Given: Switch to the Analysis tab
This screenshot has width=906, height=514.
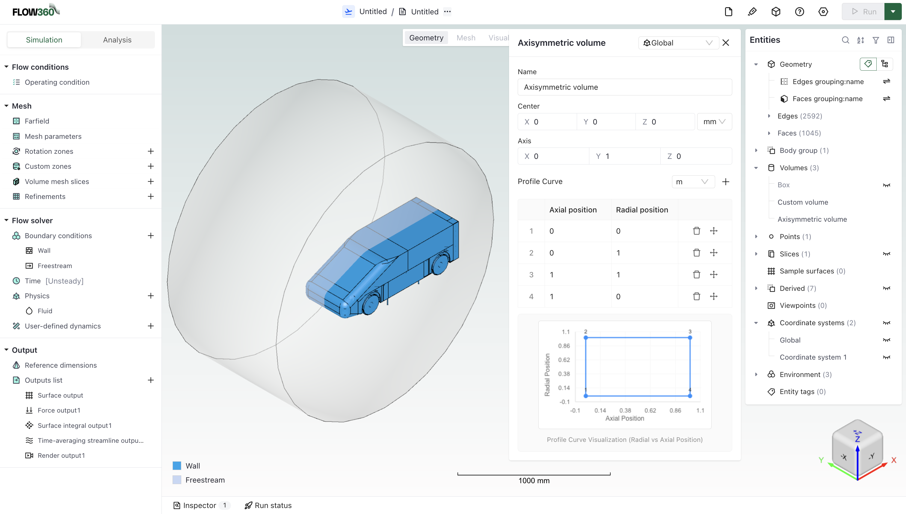Looking at the screenshot, I should click(117, 39).
